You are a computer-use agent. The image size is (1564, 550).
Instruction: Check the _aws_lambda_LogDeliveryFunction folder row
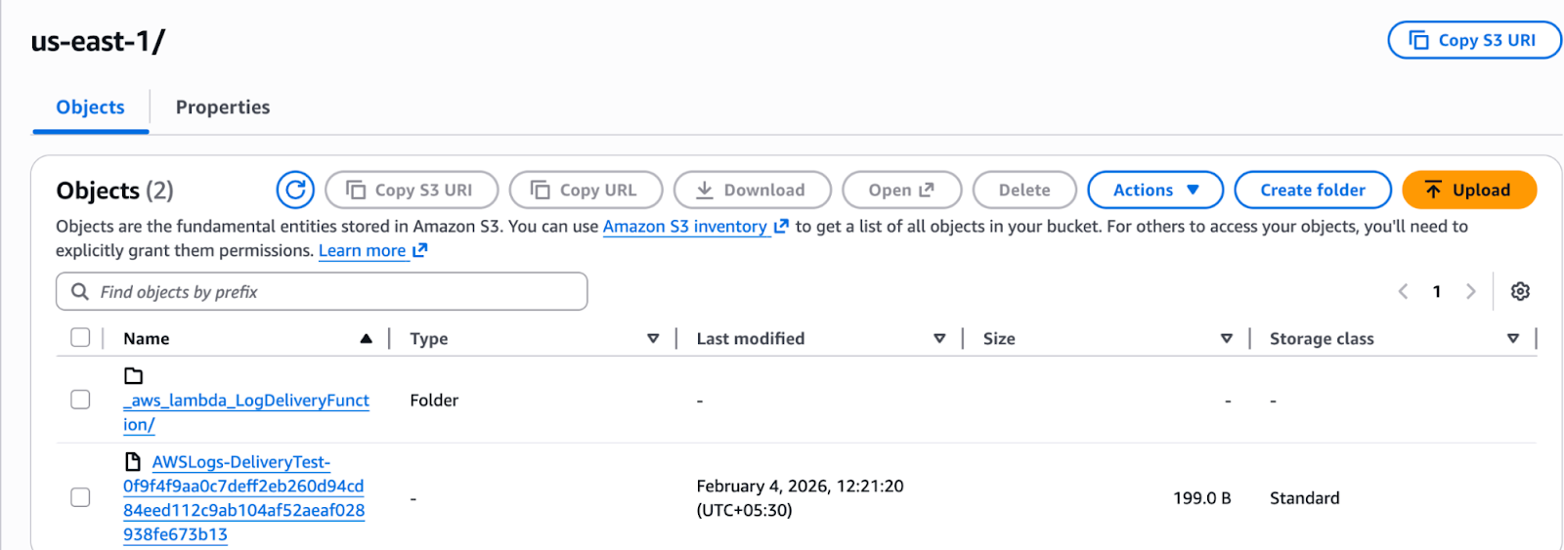click(80, 400)
